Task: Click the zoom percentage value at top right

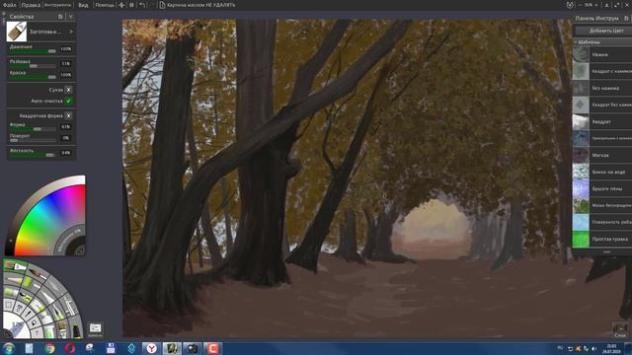Action: (589, 5)
